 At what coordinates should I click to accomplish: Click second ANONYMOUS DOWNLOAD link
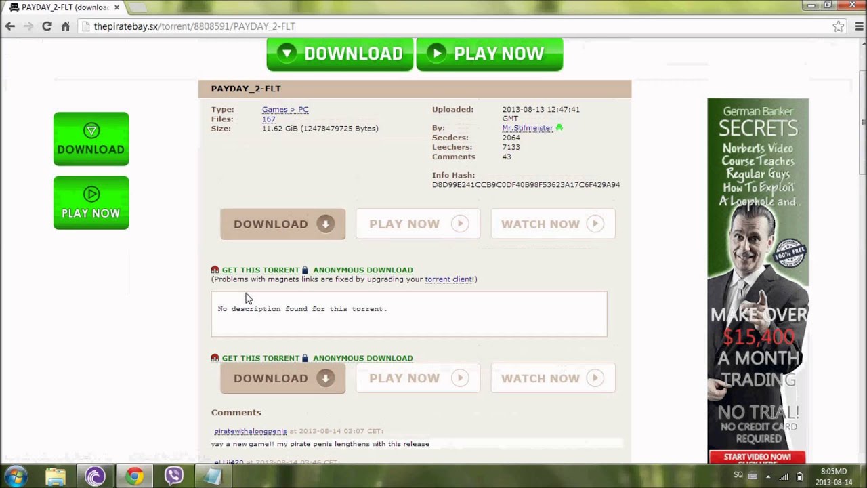click(362, 358)
